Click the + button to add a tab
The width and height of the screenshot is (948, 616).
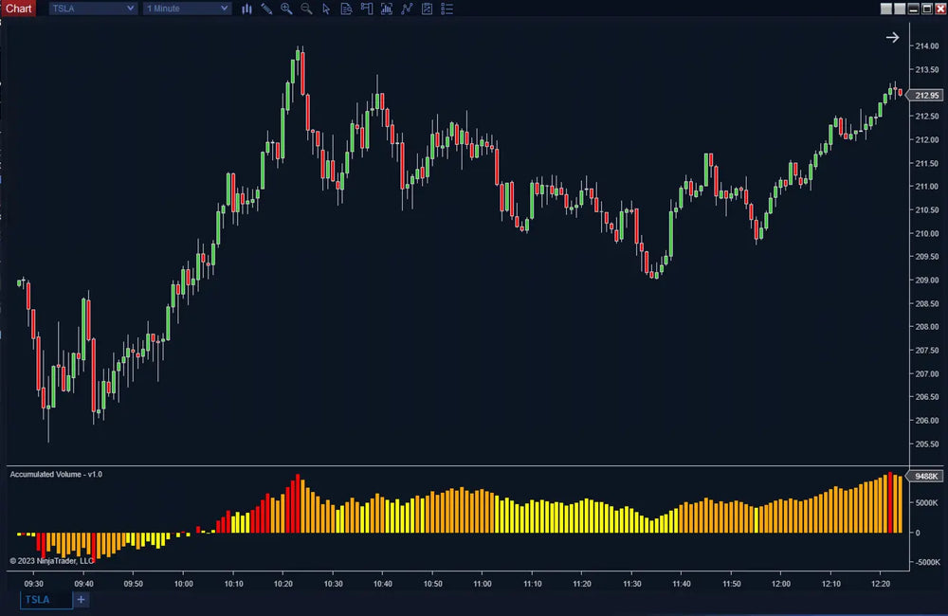(81, 600)
